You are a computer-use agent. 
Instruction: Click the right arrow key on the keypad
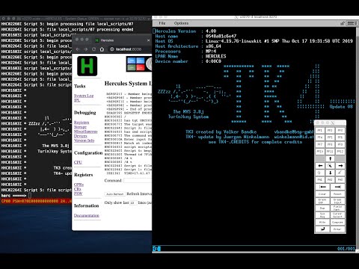click(x=340, y=166)
